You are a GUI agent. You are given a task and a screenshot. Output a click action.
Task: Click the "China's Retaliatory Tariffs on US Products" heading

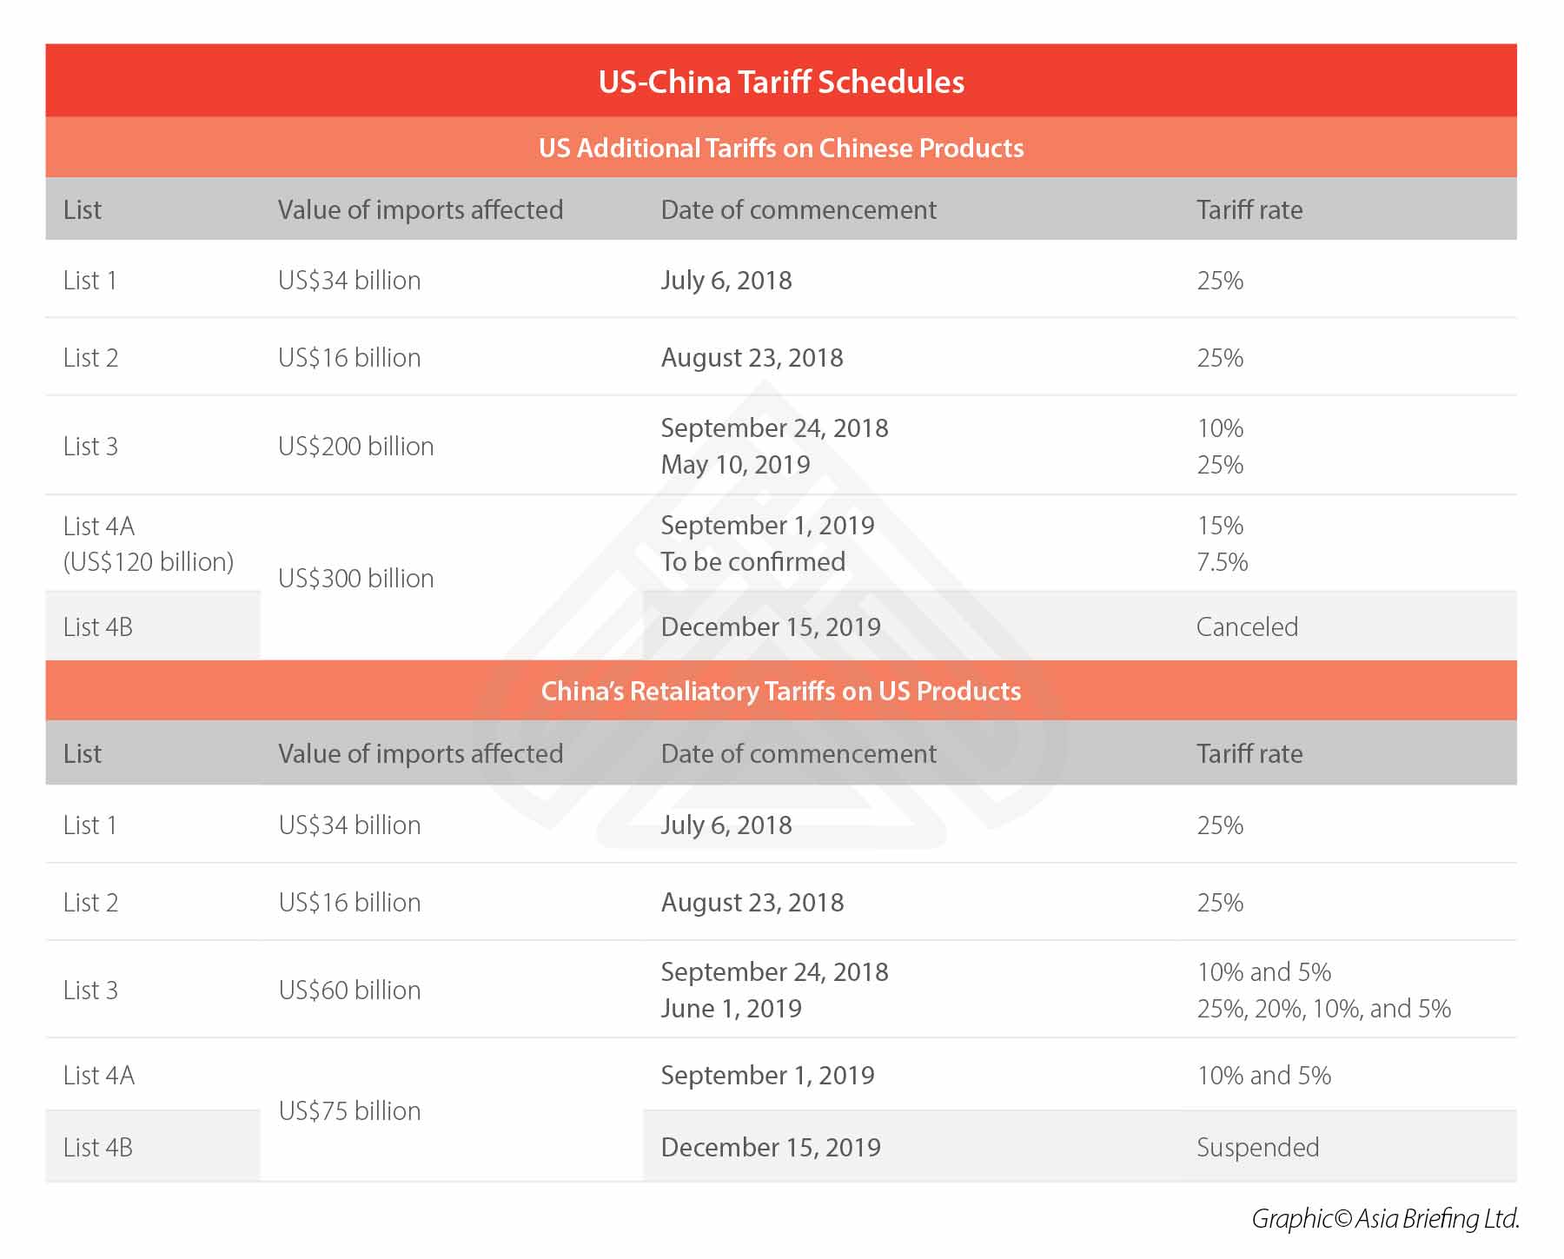pyautogui.click(x=781, y=691)
